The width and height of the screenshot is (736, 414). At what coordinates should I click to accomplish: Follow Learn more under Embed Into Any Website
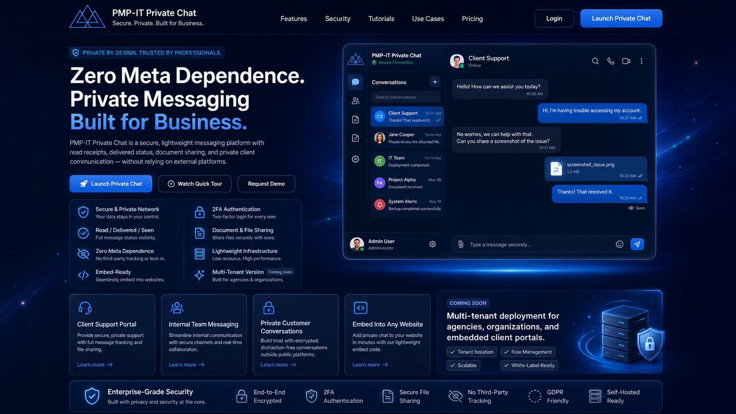click(370, 365)
